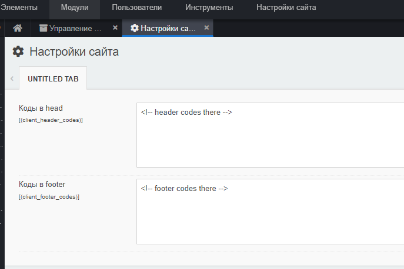404x269 pixels.
Task: Click the Home icon tab
Action: (x=18, y=28)
